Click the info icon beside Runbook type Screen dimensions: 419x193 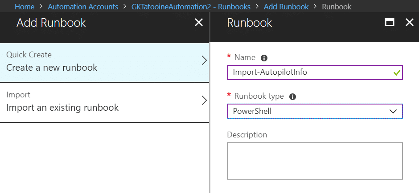[x=292, y=96]
